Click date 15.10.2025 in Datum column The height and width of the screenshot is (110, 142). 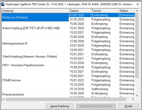tap(80, 85)
